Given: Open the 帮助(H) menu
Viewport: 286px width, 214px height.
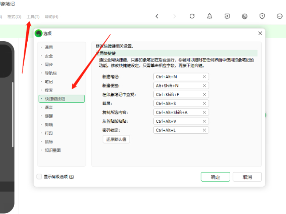Looking at the screenshot, I should pos(51,17).
